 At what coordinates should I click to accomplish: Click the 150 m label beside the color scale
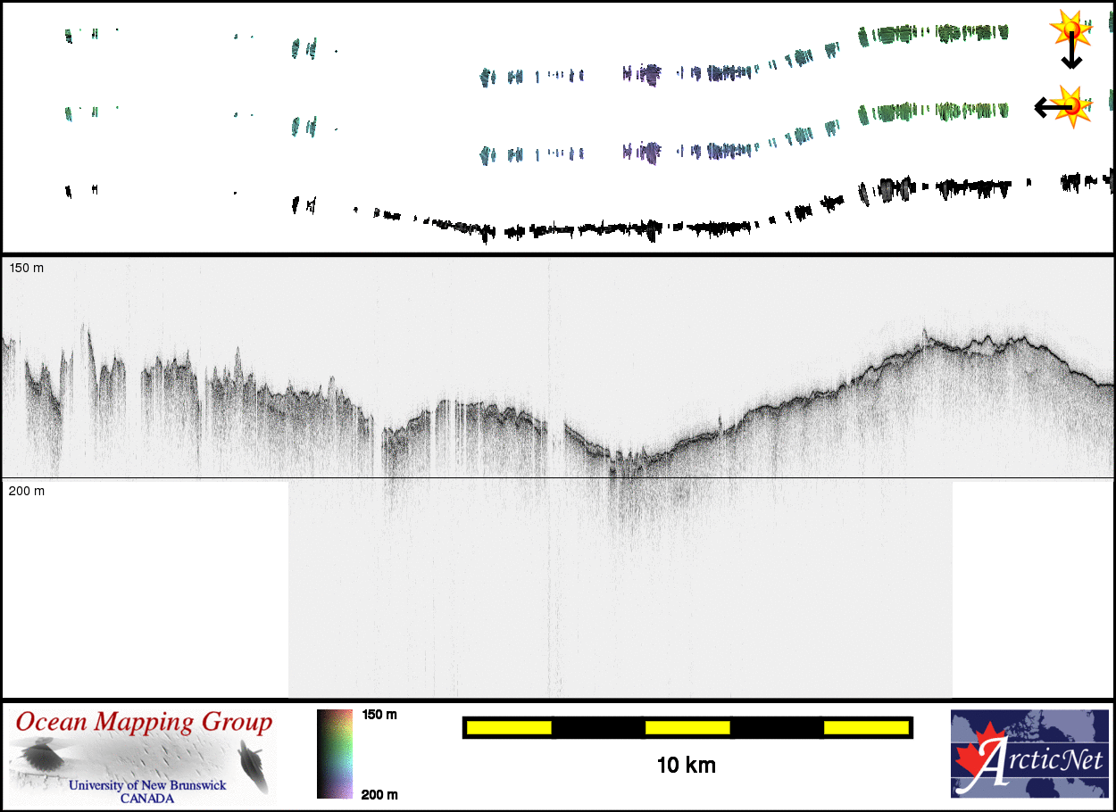pos(379,715)
